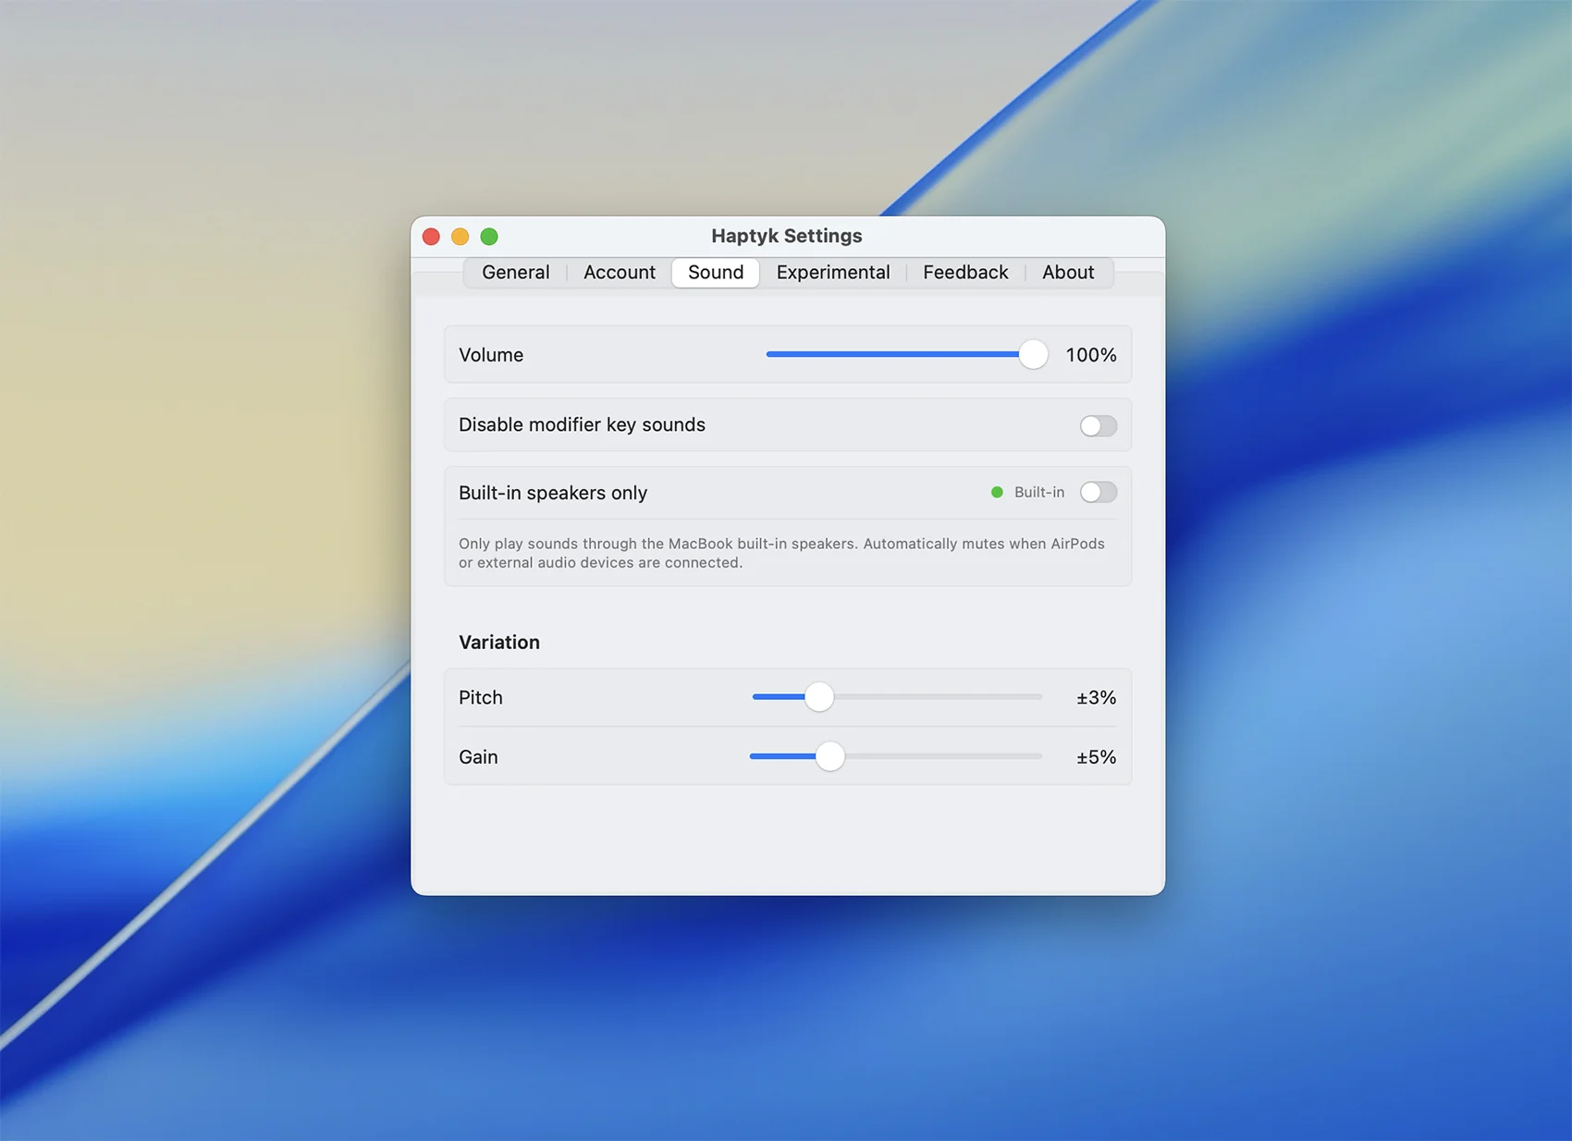The width and height of the screenshot is (1572, 1141).
Task: Click the Pitch variation slider knob
Action: point(818,697)
